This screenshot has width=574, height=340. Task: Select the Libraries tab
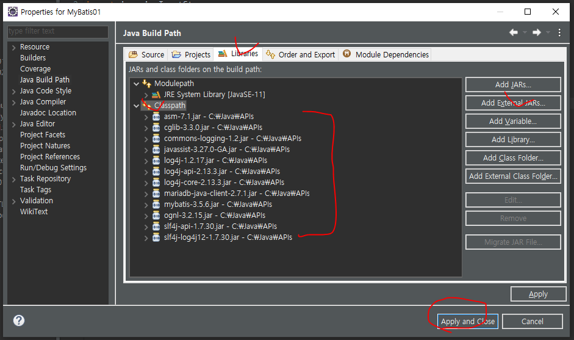tap(239, 54)
